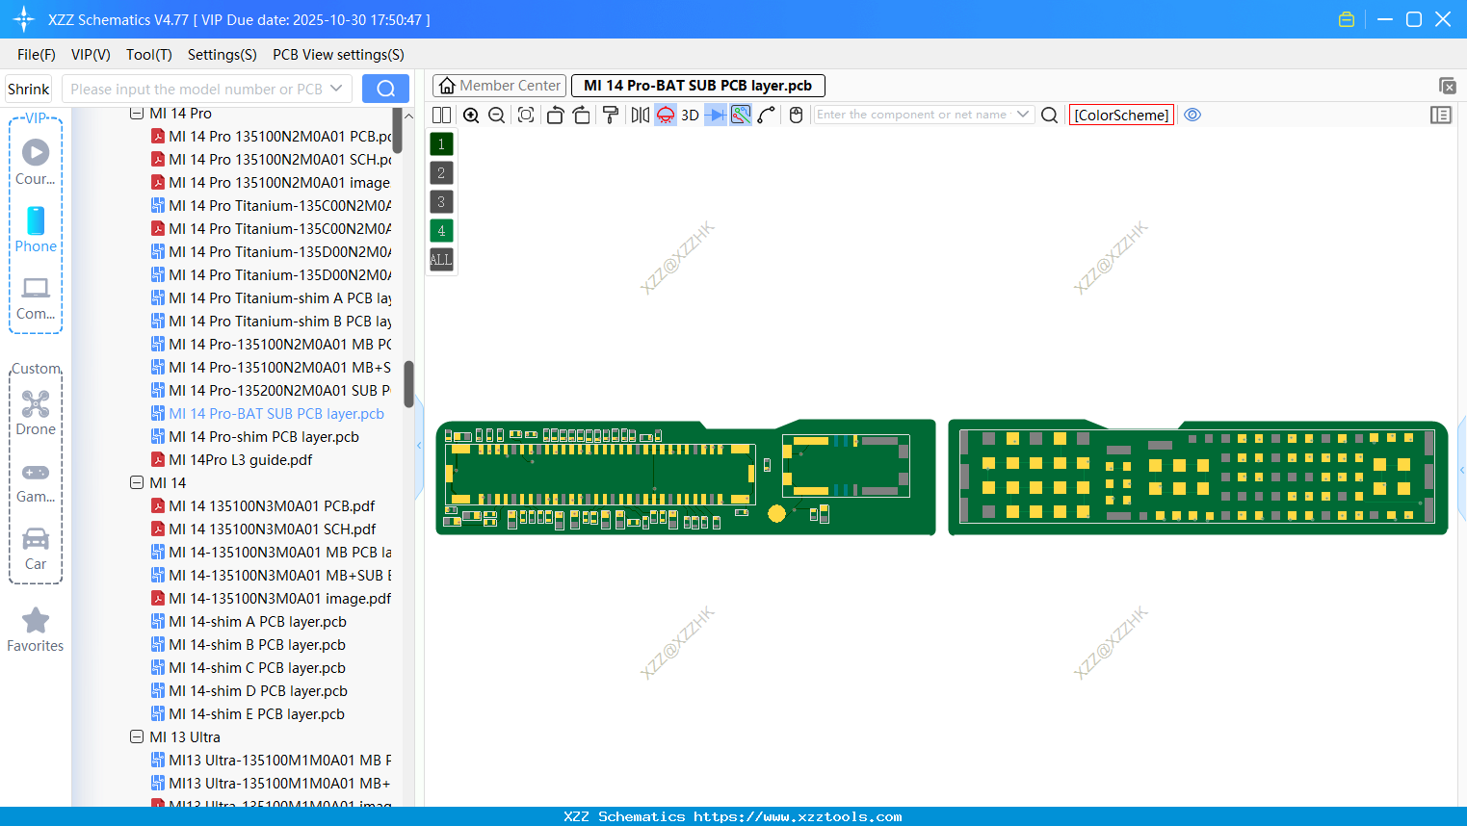Viewport: 1467px width, 826px height.
Task: Open the ColorScheme settings
Action: coord(1120,115)
